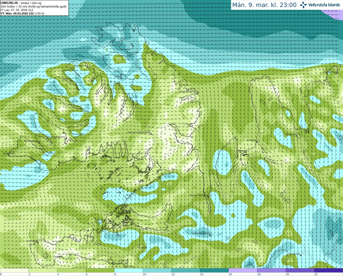The height and width of the screenshot is (276, 343).
Task: Click the 10–12 m/s turquoise legend swatch
Action: click(157, 270)
